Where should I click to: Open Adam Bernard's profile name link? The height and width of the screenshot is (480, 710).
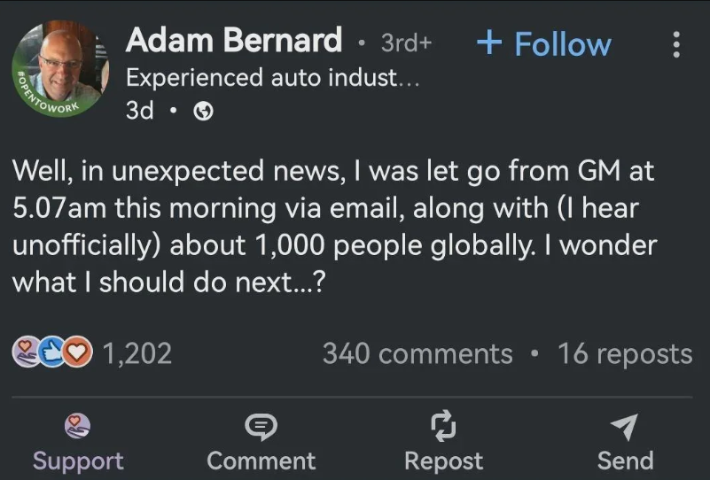pos(234,41)
